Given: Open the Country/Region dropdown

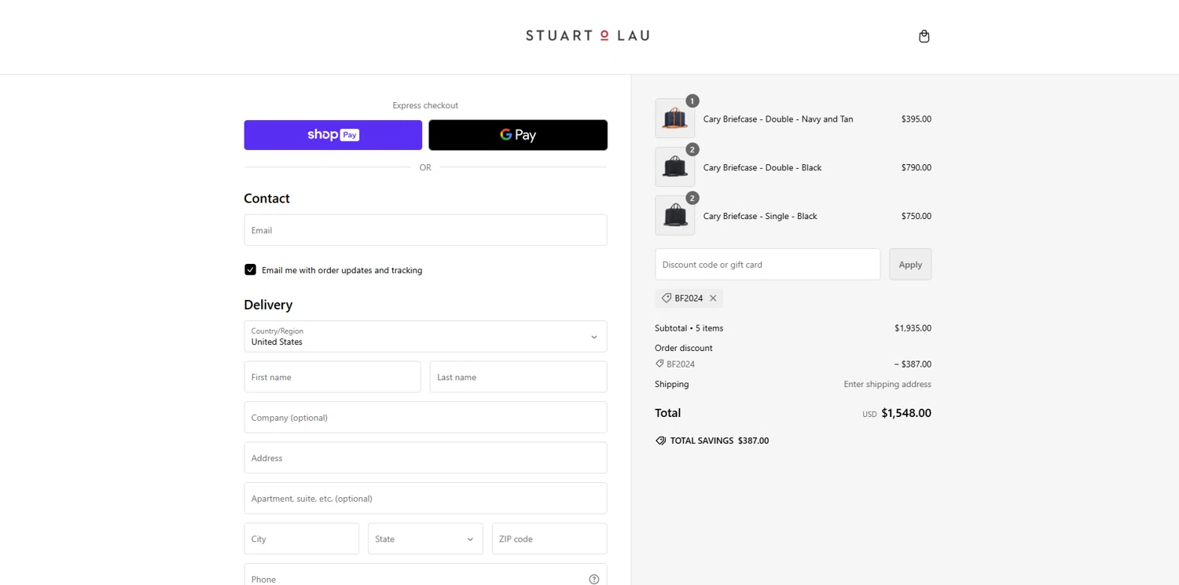Looking at the screenshot, I should [x=425, y=336].
